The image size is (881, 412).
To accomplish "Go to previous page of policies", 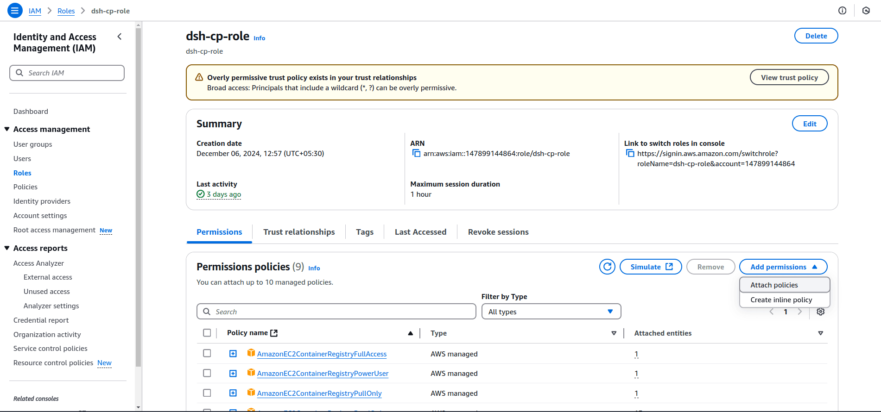I will 772,312.
